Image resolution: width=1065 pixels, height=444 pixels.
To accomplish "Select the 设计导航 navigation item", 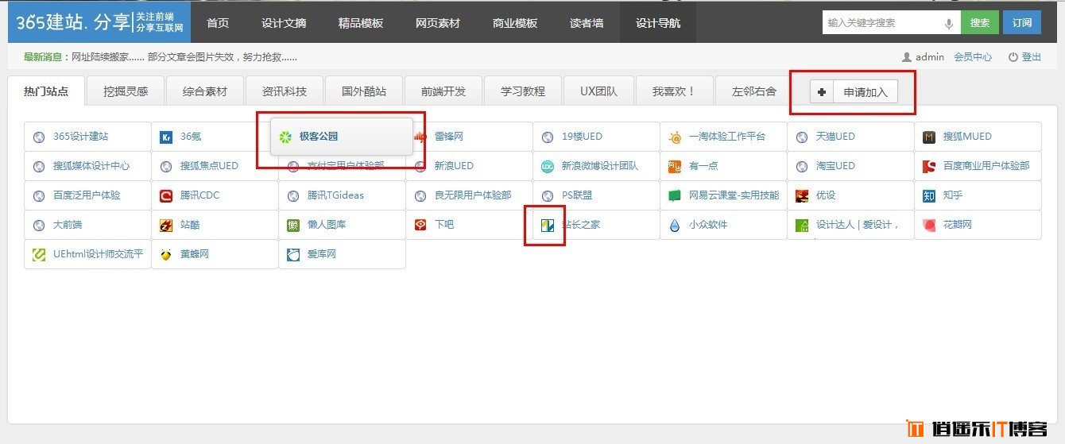I will click(x=658, y=23).
